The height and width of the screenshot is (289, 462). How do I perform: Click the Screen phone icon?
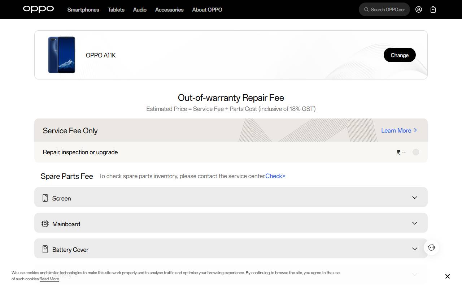[45, 198]
